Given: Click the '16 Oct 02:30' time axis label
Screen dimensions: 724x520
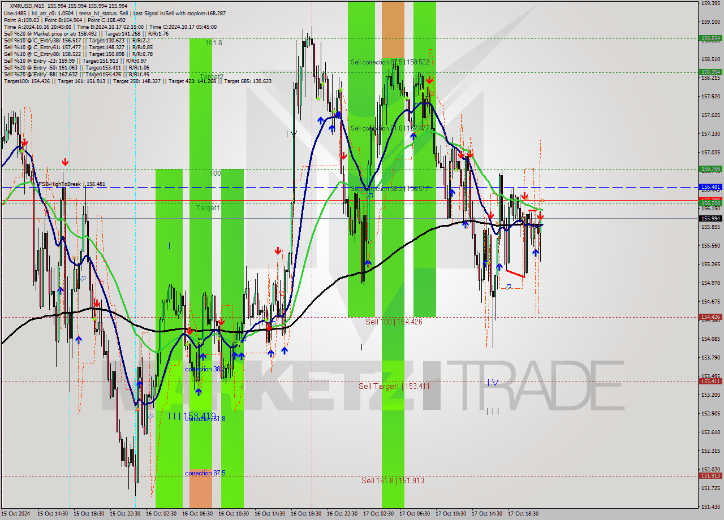Looking at the screenshot, I should [x=161, y=514].
